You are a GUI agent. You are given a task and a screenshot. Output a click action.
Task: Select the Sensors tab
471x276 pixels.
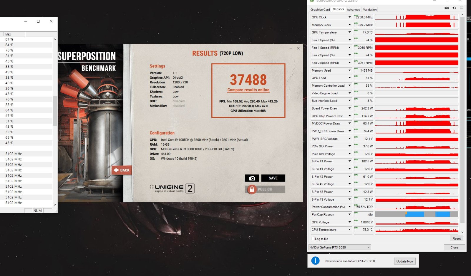338,9
